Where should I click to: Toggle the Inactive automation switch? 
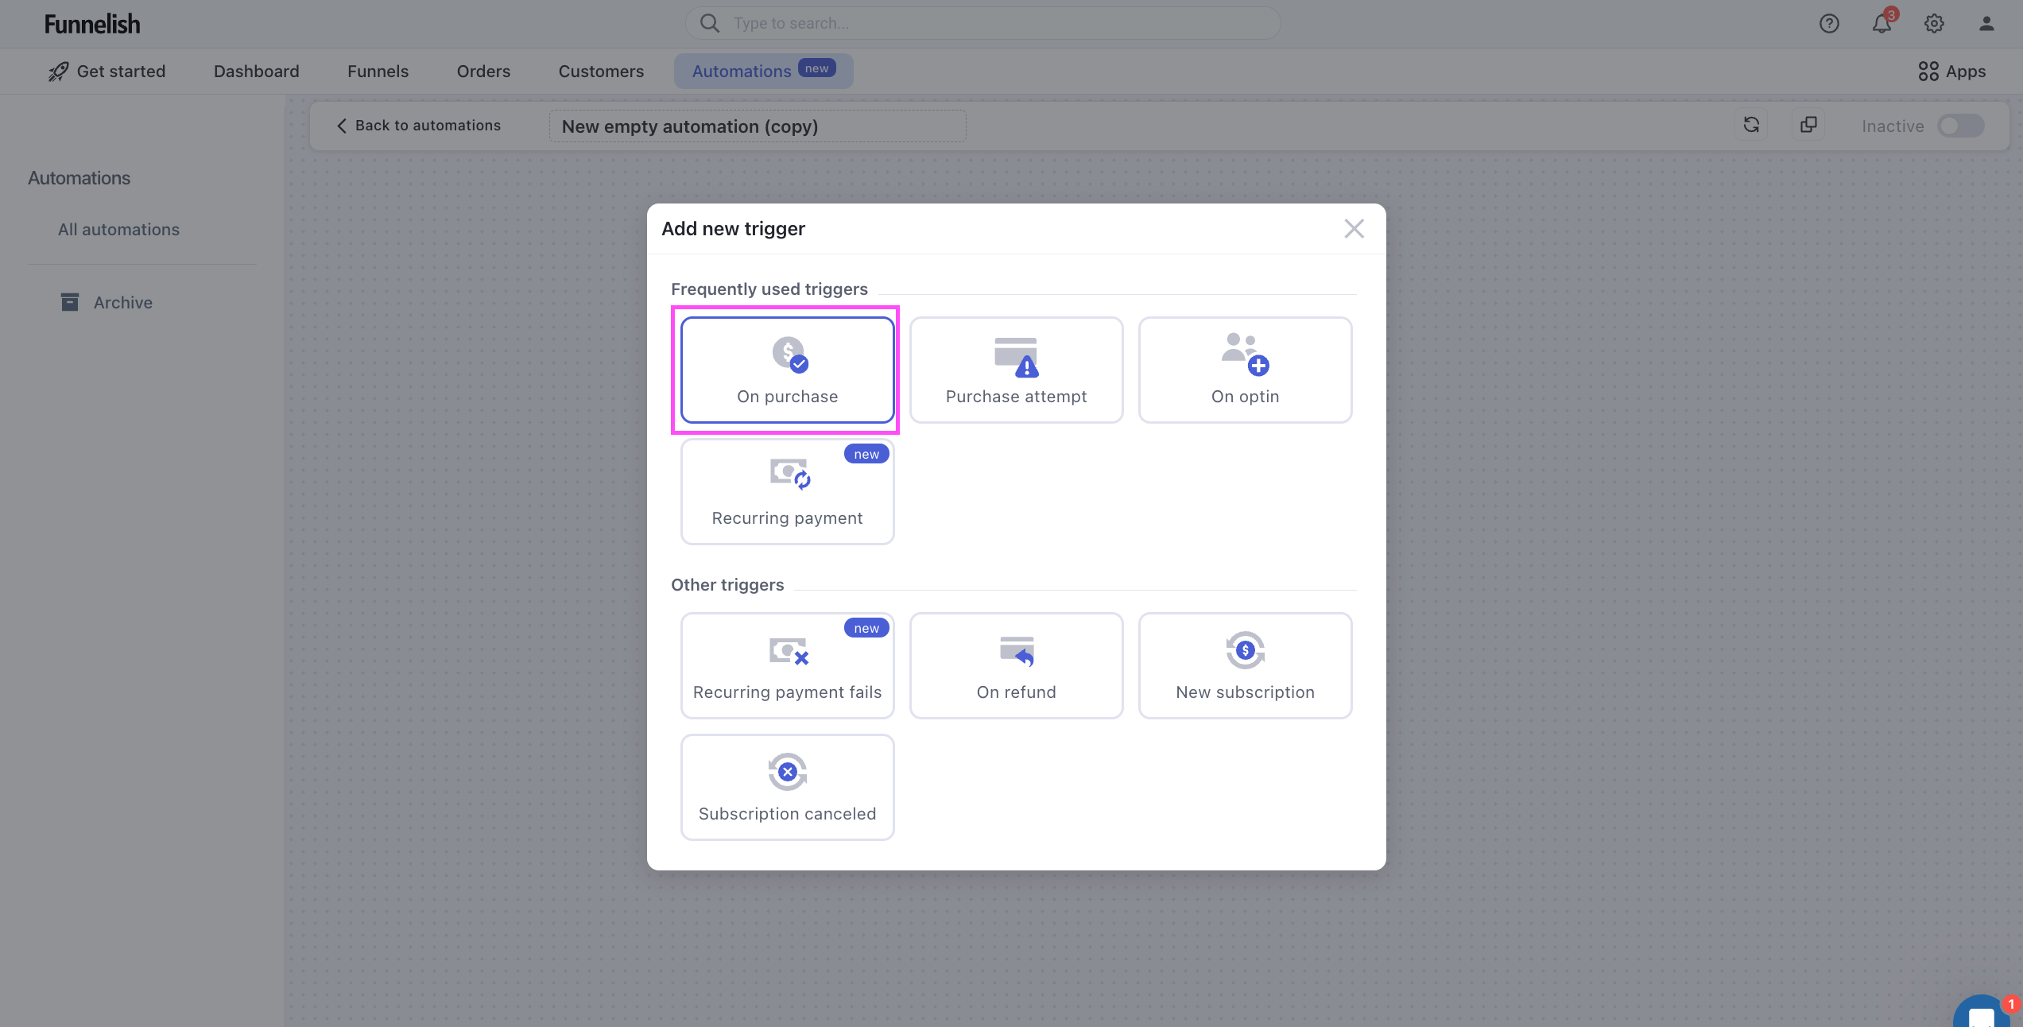(x=1960, y=126)
